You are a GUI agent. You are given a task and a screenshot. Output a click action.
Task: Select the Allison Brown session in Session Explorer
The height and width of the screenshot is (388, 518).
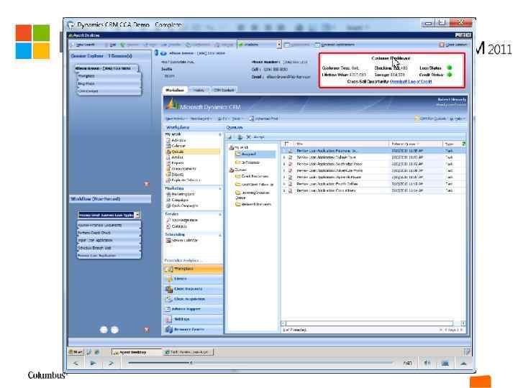tap(106, 68)
